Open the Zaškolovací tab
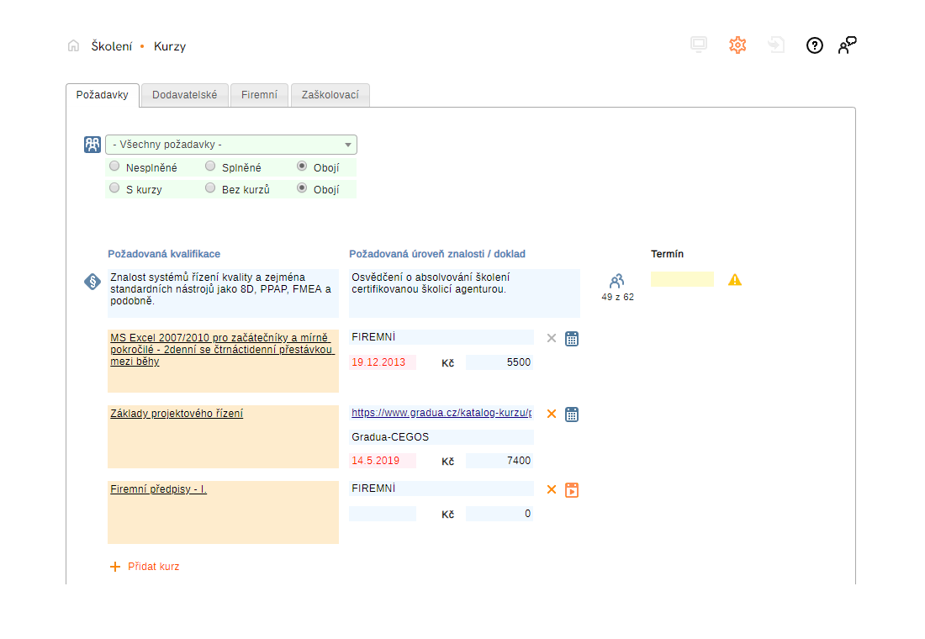This screenshot has width=925, height=639. point(330,95)
